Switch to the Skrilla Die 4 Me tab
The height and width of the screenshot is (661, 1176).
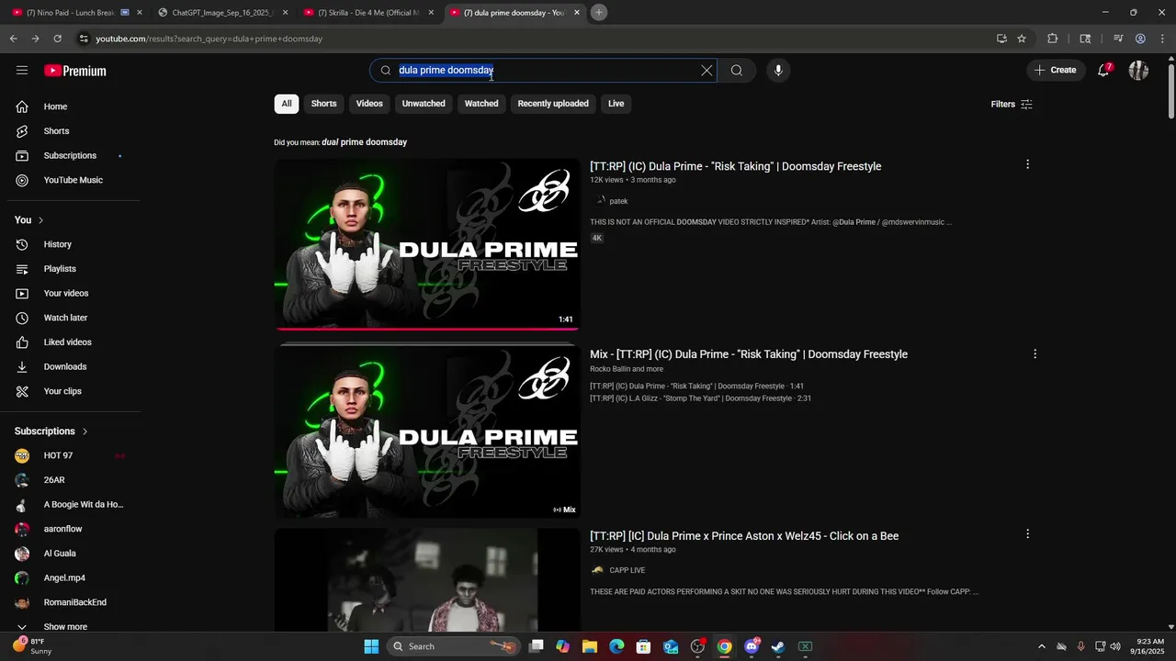point(369,13)
